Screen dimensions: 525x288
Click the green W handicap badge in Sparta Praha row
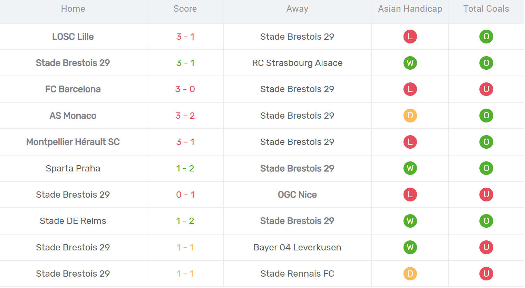(x=410, y=168)
